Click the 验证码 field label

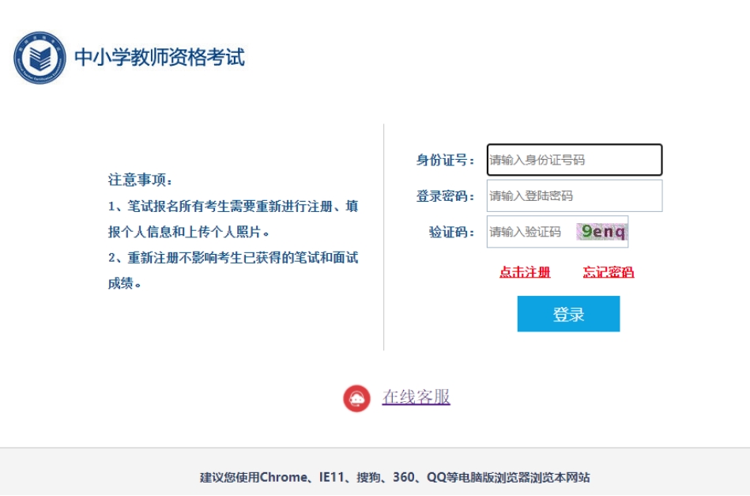tap(451, 233)
